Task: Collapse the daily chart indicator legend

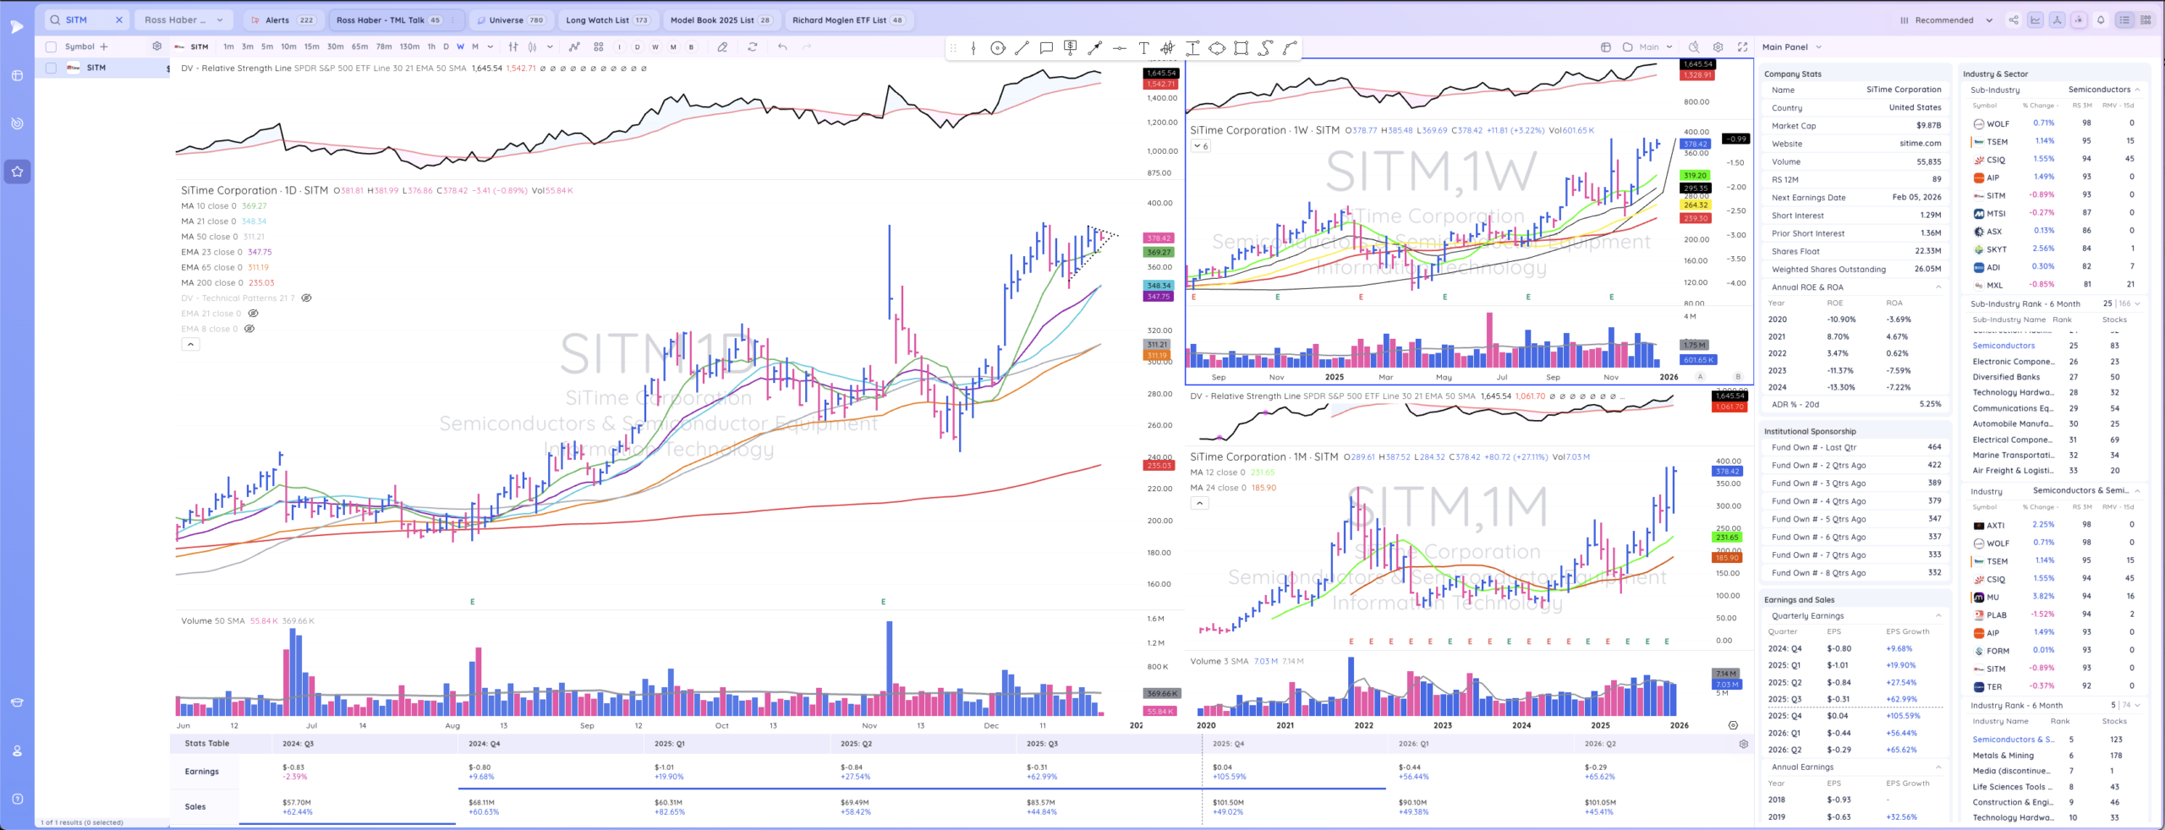Action: coord(190,345)
